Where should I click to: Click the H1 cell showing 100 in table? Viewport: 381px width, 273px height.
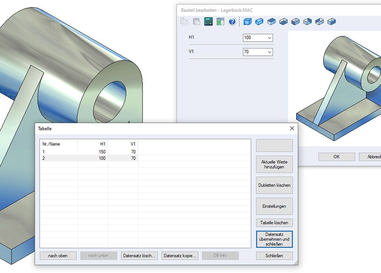click(x=93, y=158)
